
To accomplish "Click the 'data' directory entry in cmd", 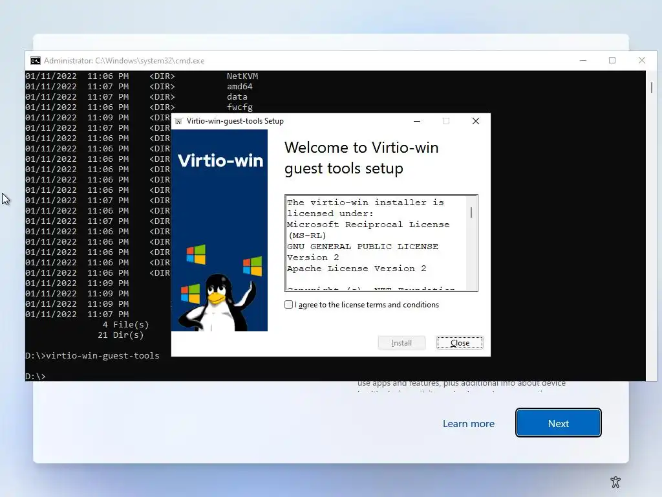I will tap(237, 97).
